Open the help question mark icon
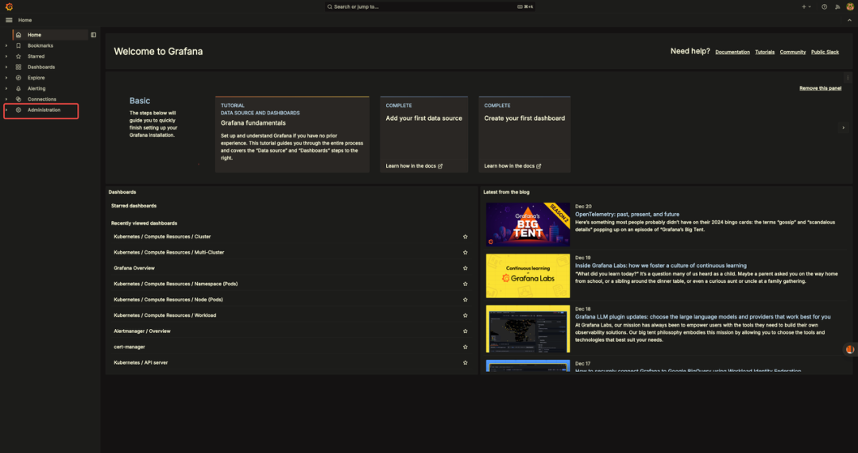858x453 pixels. coord(824,6)
